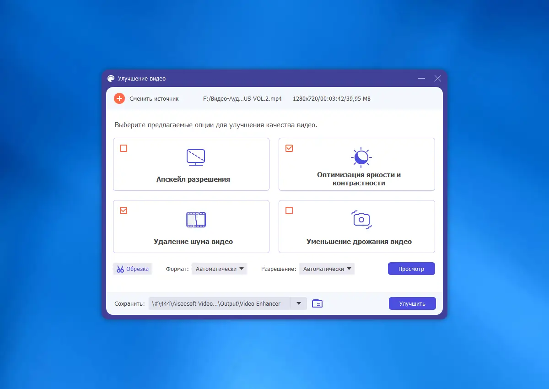549x389 pixels.
Task: Click the brightness sun icon
Action: point(361,157)
